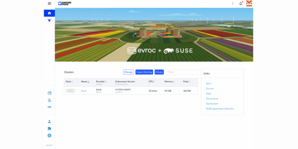Open the Docs link
Image resolution: width=298 pixels, height=149 pixels.
coord(209,83)
